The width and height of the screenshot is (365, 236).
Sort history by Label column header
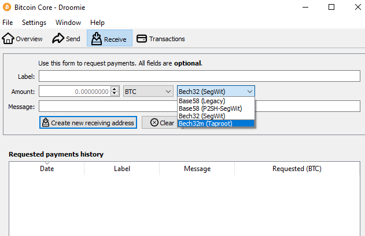(122, 169)
